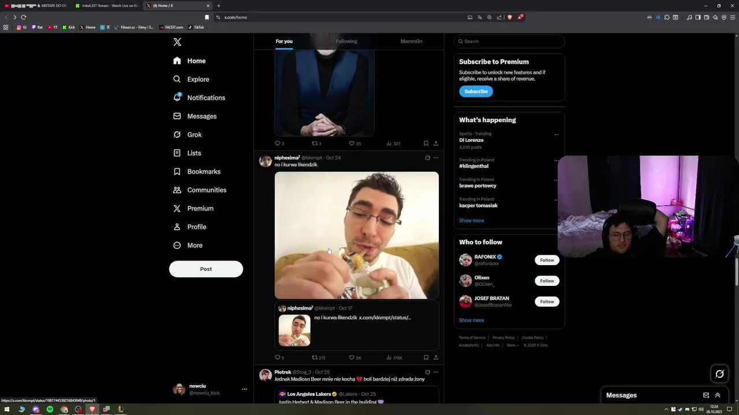Reply to the top post with 3 replies
The image size is (739, 415).
coord(279,144)
